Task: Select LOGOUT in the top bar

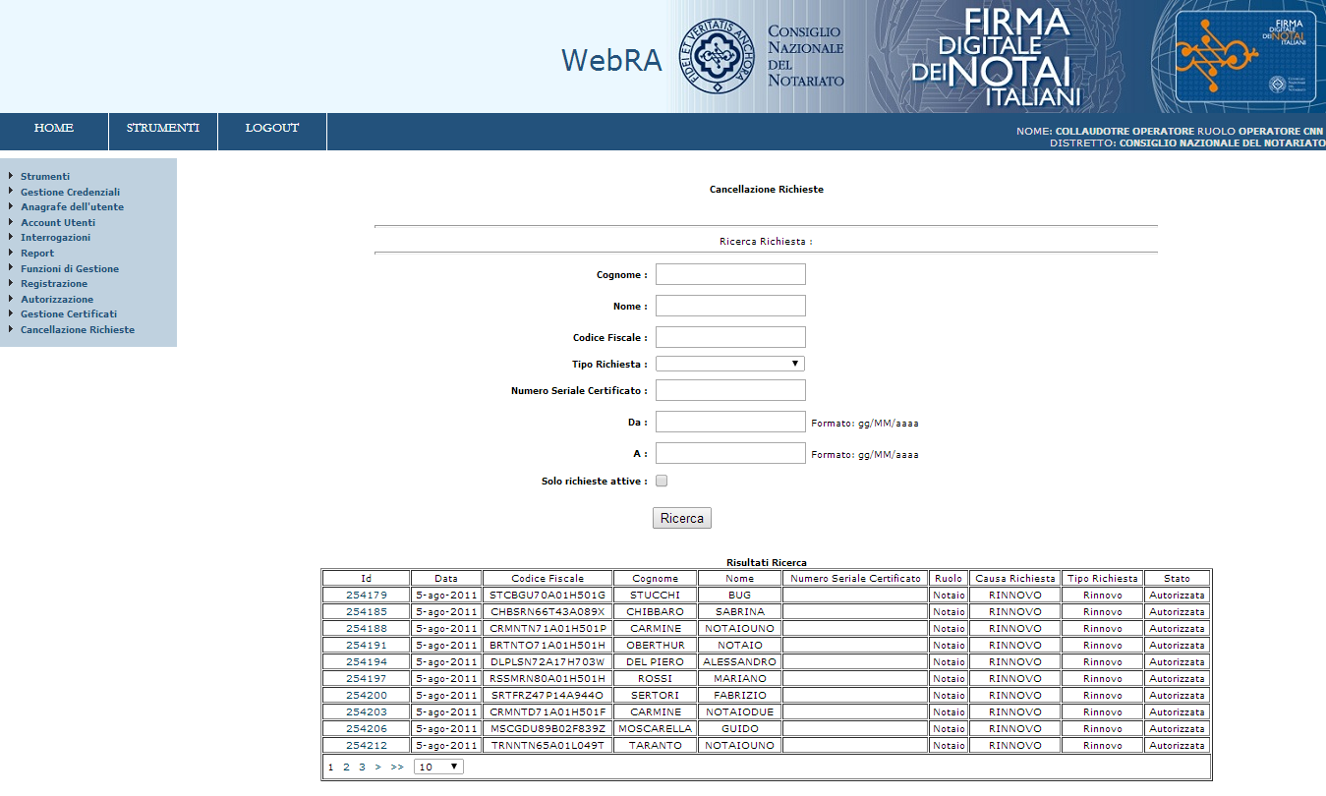Action: 272,128
